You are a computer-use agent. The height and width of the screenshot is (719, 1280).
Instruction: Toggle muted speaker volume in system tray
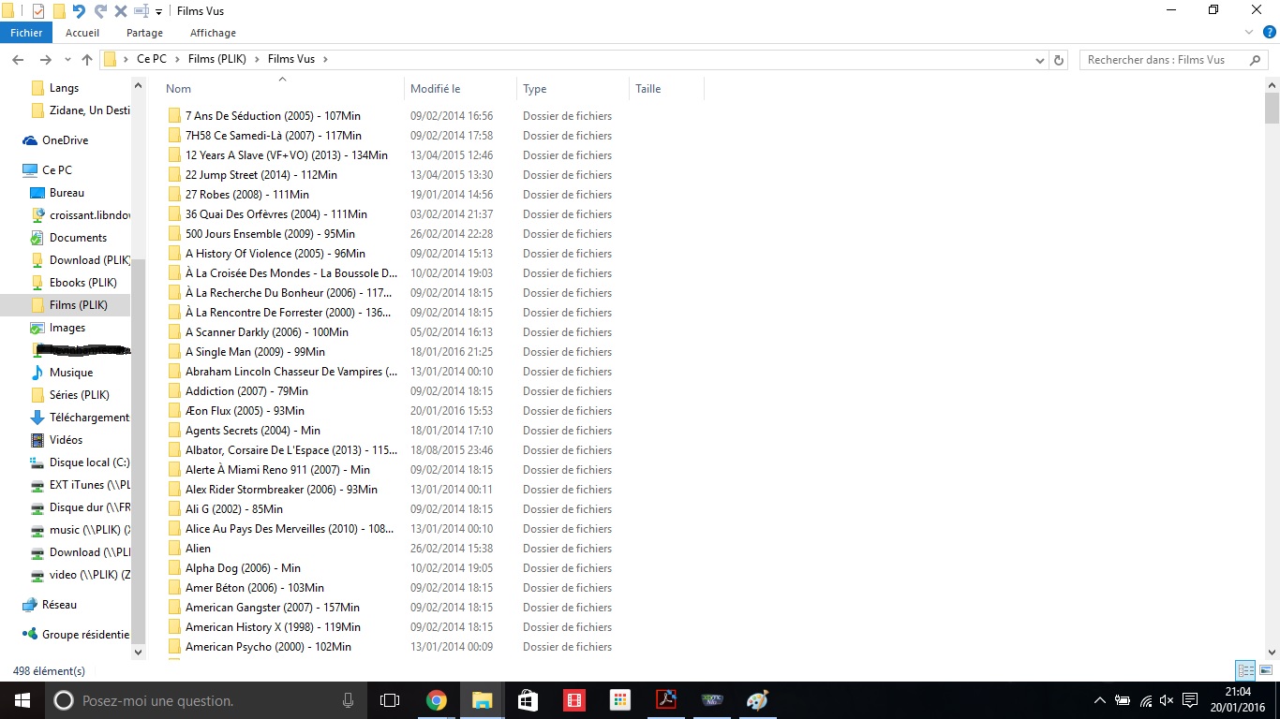(x=1167, y=700)
